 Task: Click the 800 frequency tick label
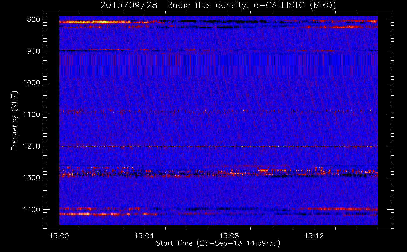34,20
